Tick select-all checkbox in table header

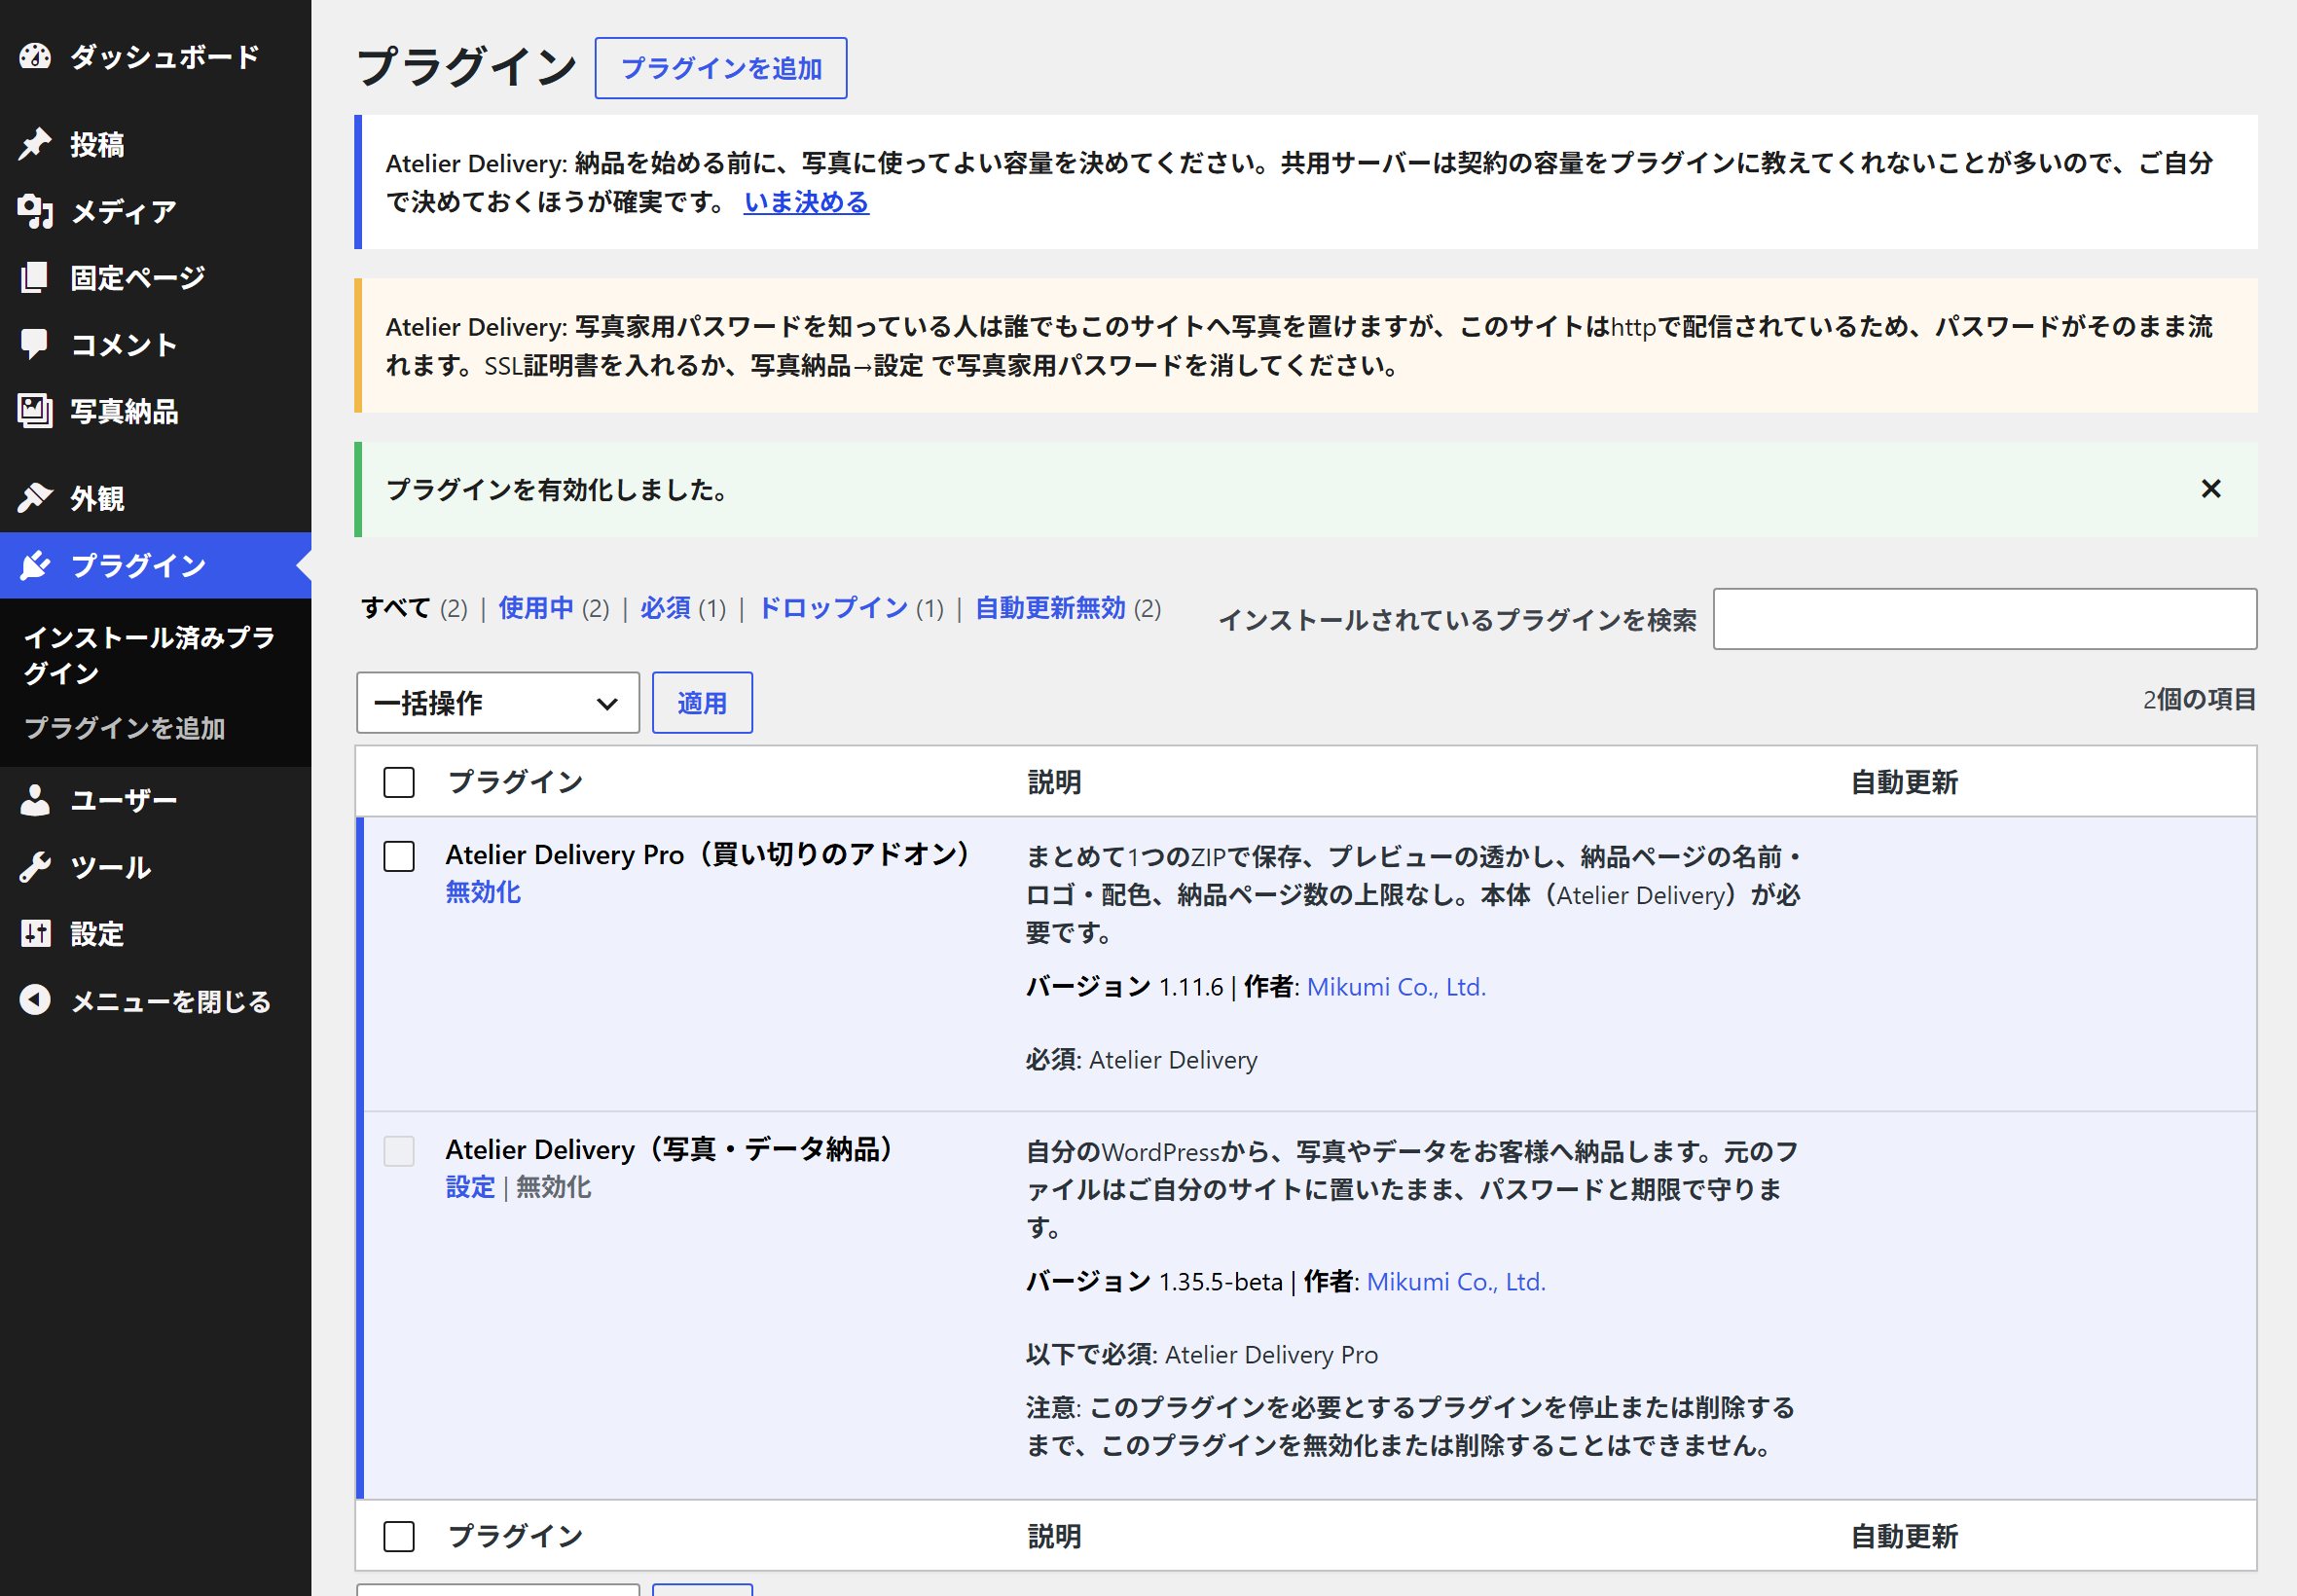point(399,782)
